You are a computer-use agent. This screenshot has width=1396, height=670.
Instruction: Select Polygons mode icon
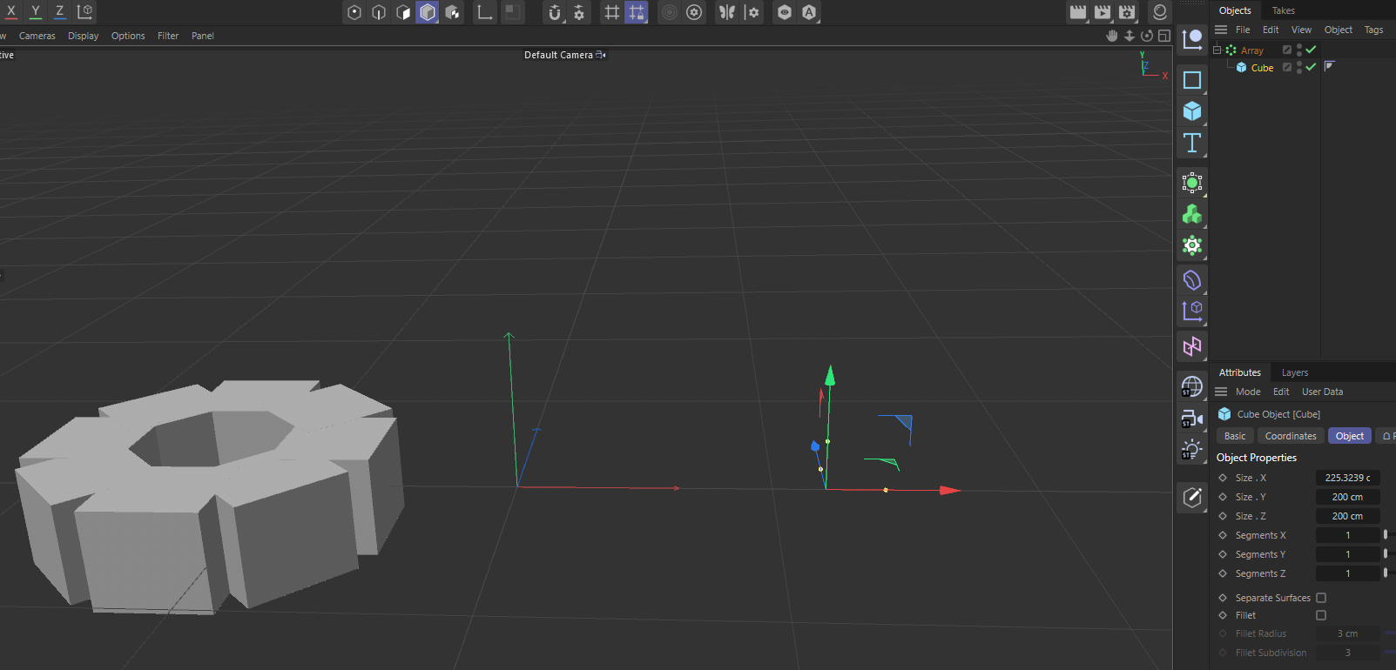pos(403,12)
